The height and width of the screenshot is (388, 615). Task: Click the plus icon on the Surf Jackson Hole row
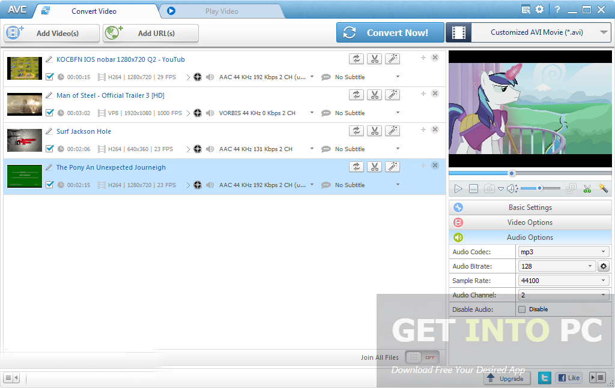click(x=423, y=130)
